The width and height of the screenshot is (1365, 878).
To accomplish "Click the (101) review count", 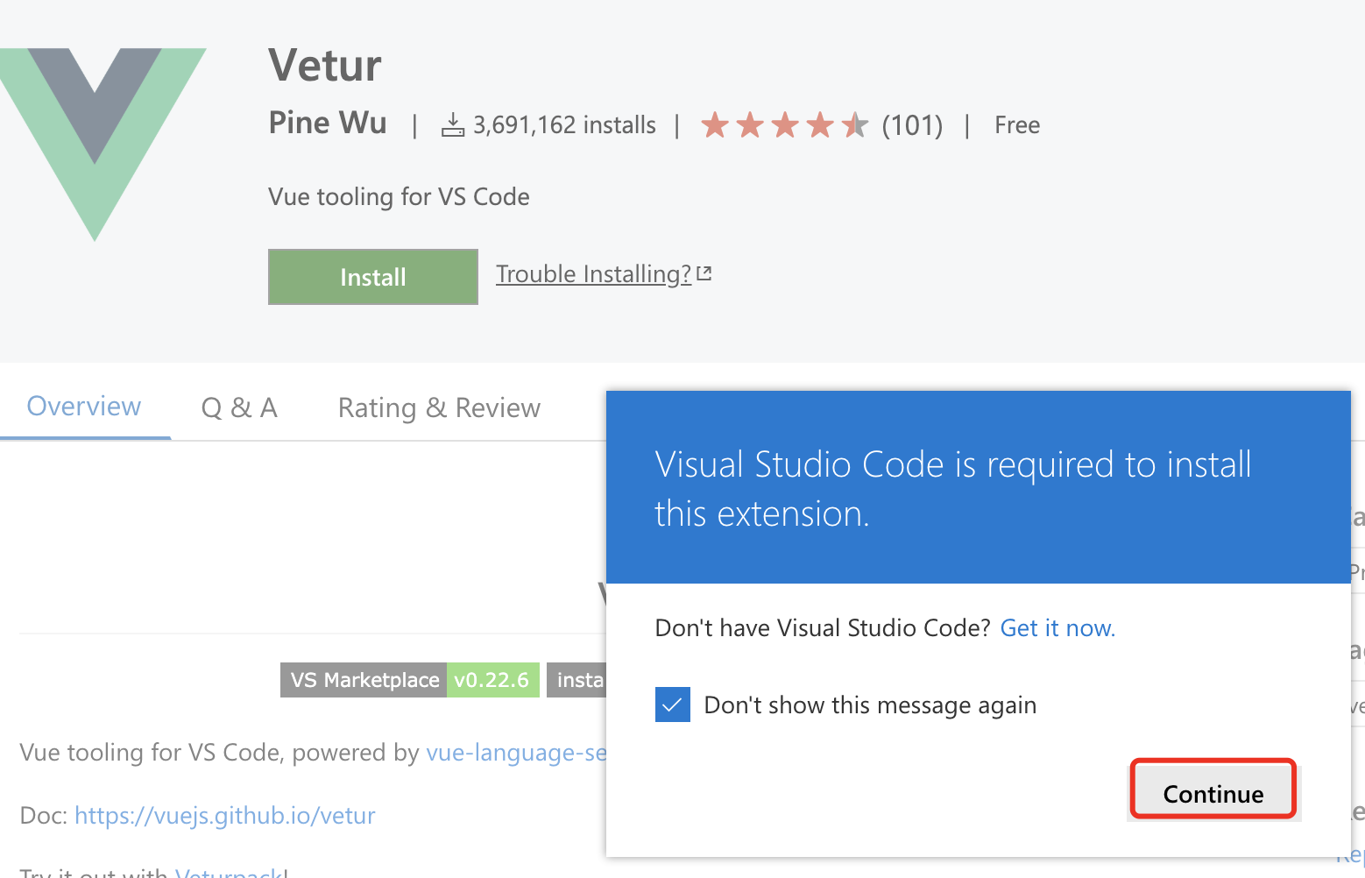I will (x=912, y=125).
